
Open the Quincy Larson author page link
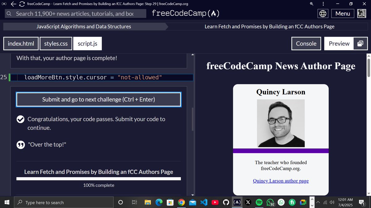281,181
